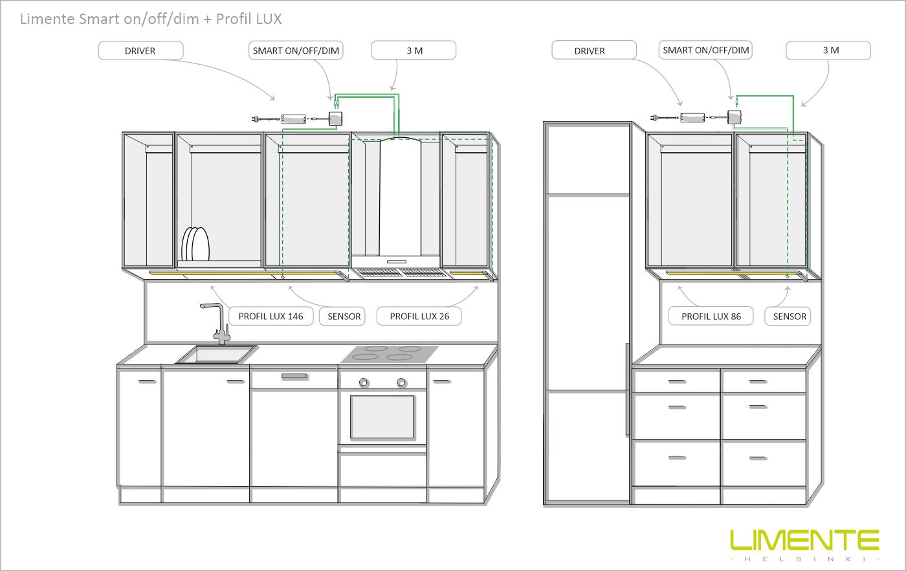Click the title Limente Smart on/off/dim + Profil LUX
Screen dimensions: 906x571
click(x=151, y=19)
